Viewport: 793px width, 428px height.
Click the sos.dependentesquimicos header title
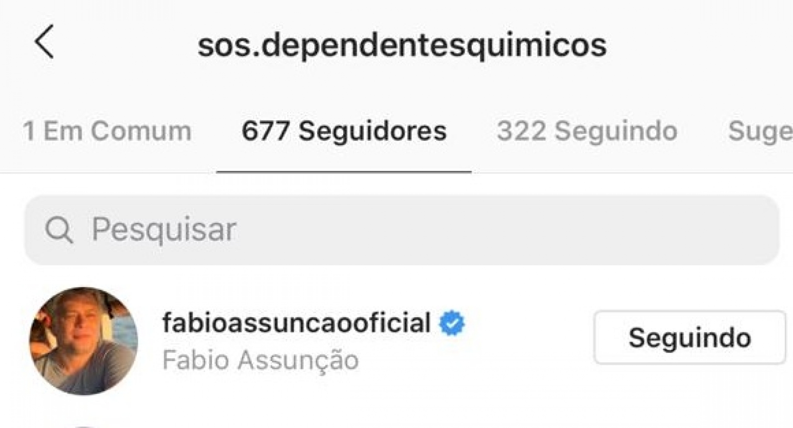click(402, 45)
